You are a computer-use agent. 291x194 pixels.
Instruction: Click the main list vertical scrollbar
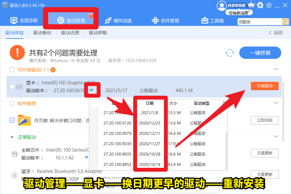[283, 111]
